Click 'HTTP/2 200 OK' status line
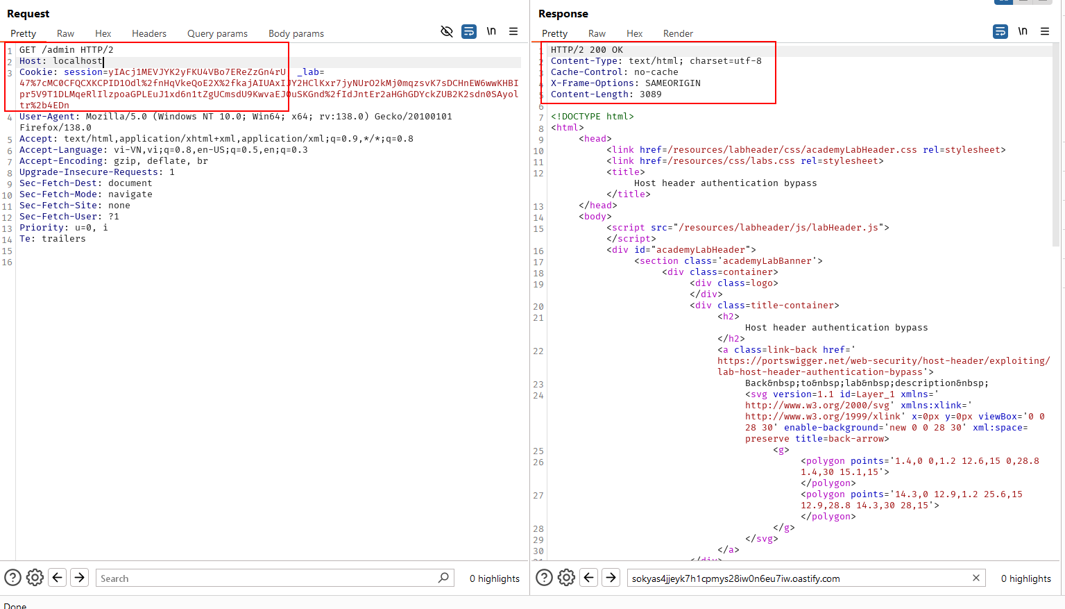This screenshot has width=1065, height=609. 587,50
